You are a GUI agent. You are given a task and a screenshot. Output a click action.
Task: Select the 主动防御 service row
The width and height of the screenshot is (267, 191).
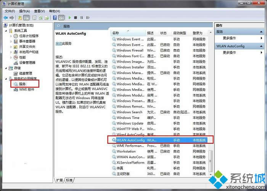click(159, 174)
